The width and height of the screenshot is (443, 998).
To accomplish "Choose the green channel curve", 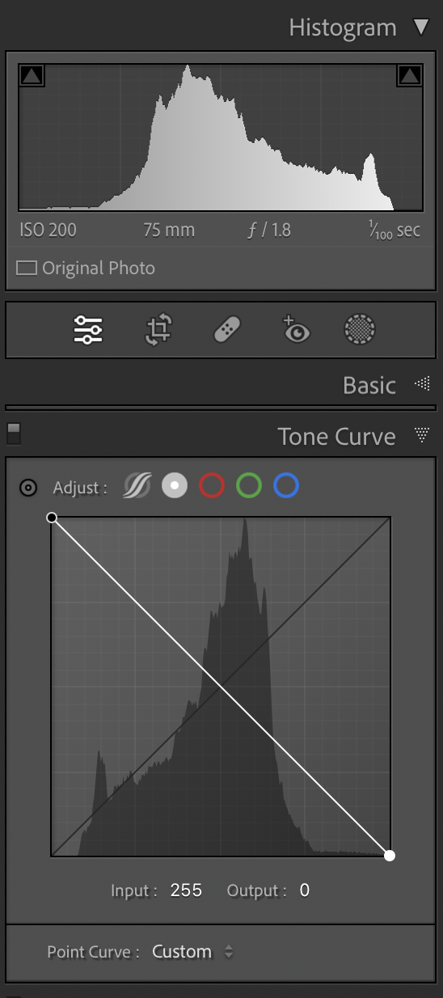I will click(x=249, y=486).
